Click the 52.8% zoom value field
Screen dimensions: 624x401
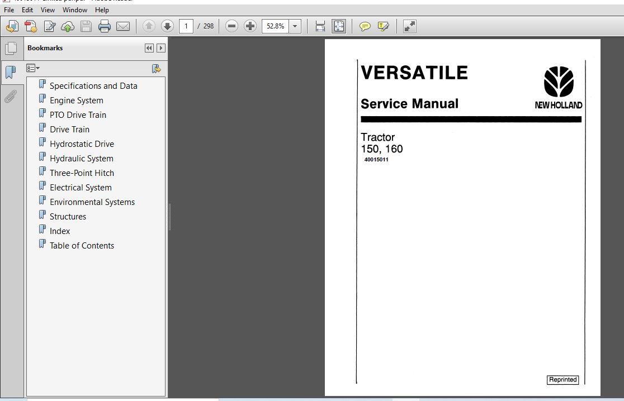275,26
